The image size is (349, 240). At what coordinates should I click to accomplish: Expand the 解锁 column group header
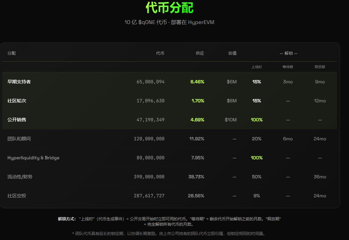coord(289,53)
